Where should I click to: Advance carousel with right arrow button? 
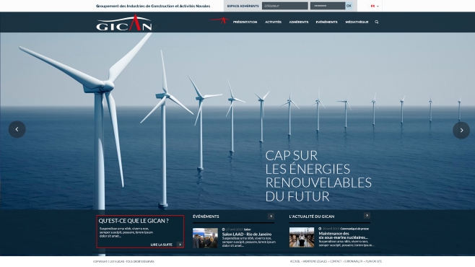pyautogui.click(x=461, y=131)
